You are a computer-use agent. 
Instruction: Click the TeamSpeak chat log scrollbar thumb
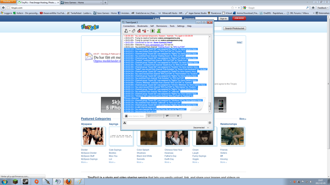click(x=210, y=106)
